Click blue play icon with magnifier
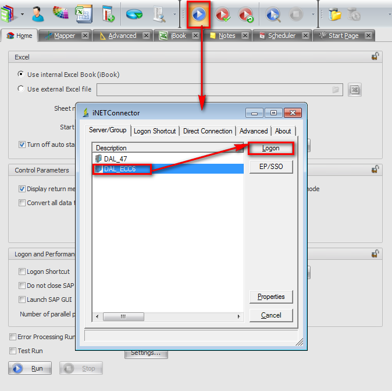392x391 pixels. (x=273, y=15)
